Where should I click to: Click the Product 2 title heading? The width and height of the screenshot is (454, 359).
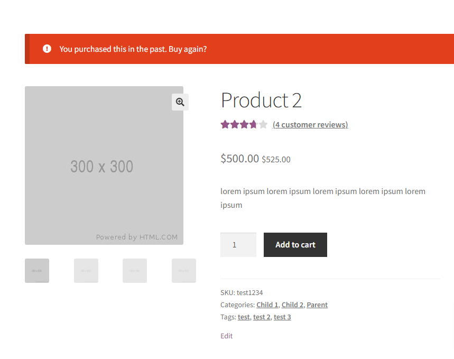[261, 100]
